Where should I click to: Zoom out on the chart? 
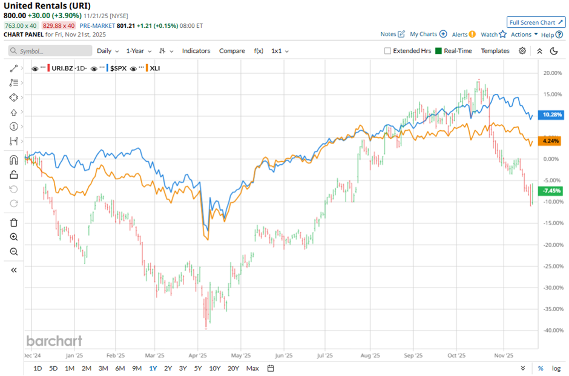pos(13,251)
